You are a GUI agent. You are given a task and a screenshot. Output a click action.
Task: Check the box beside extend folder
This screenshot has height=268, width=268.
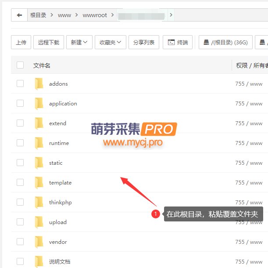[x=20, y=123]
